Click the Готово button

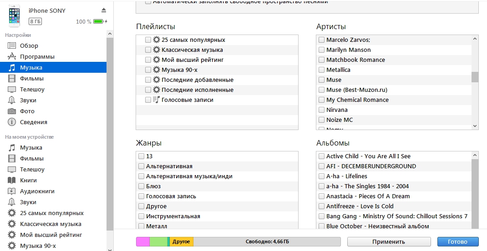[x=458, y=242]
